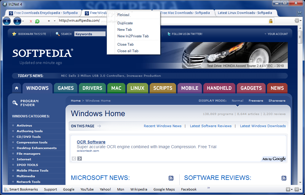This screenshot has height=195, width=305.
Task: Open the GAMES category tab
Action: (66, 88)
